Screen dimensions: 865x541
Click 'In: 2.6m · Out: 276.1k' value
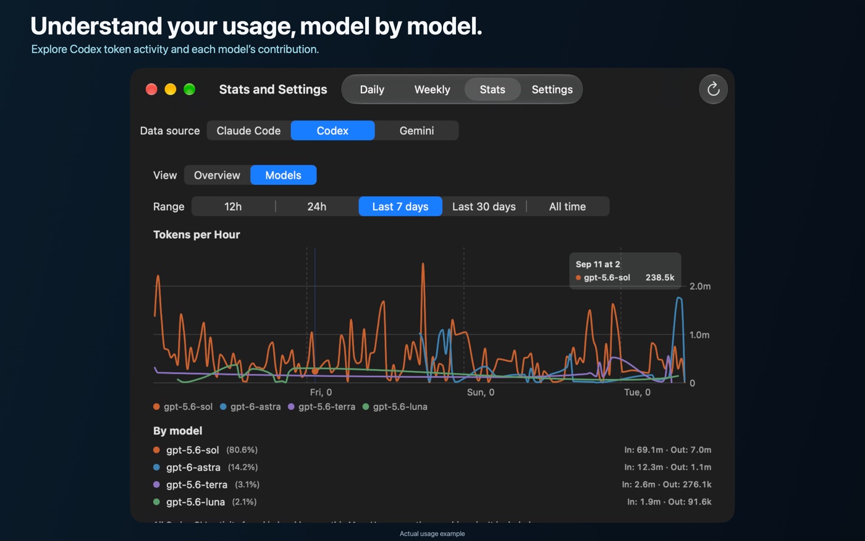coord(667,485)
